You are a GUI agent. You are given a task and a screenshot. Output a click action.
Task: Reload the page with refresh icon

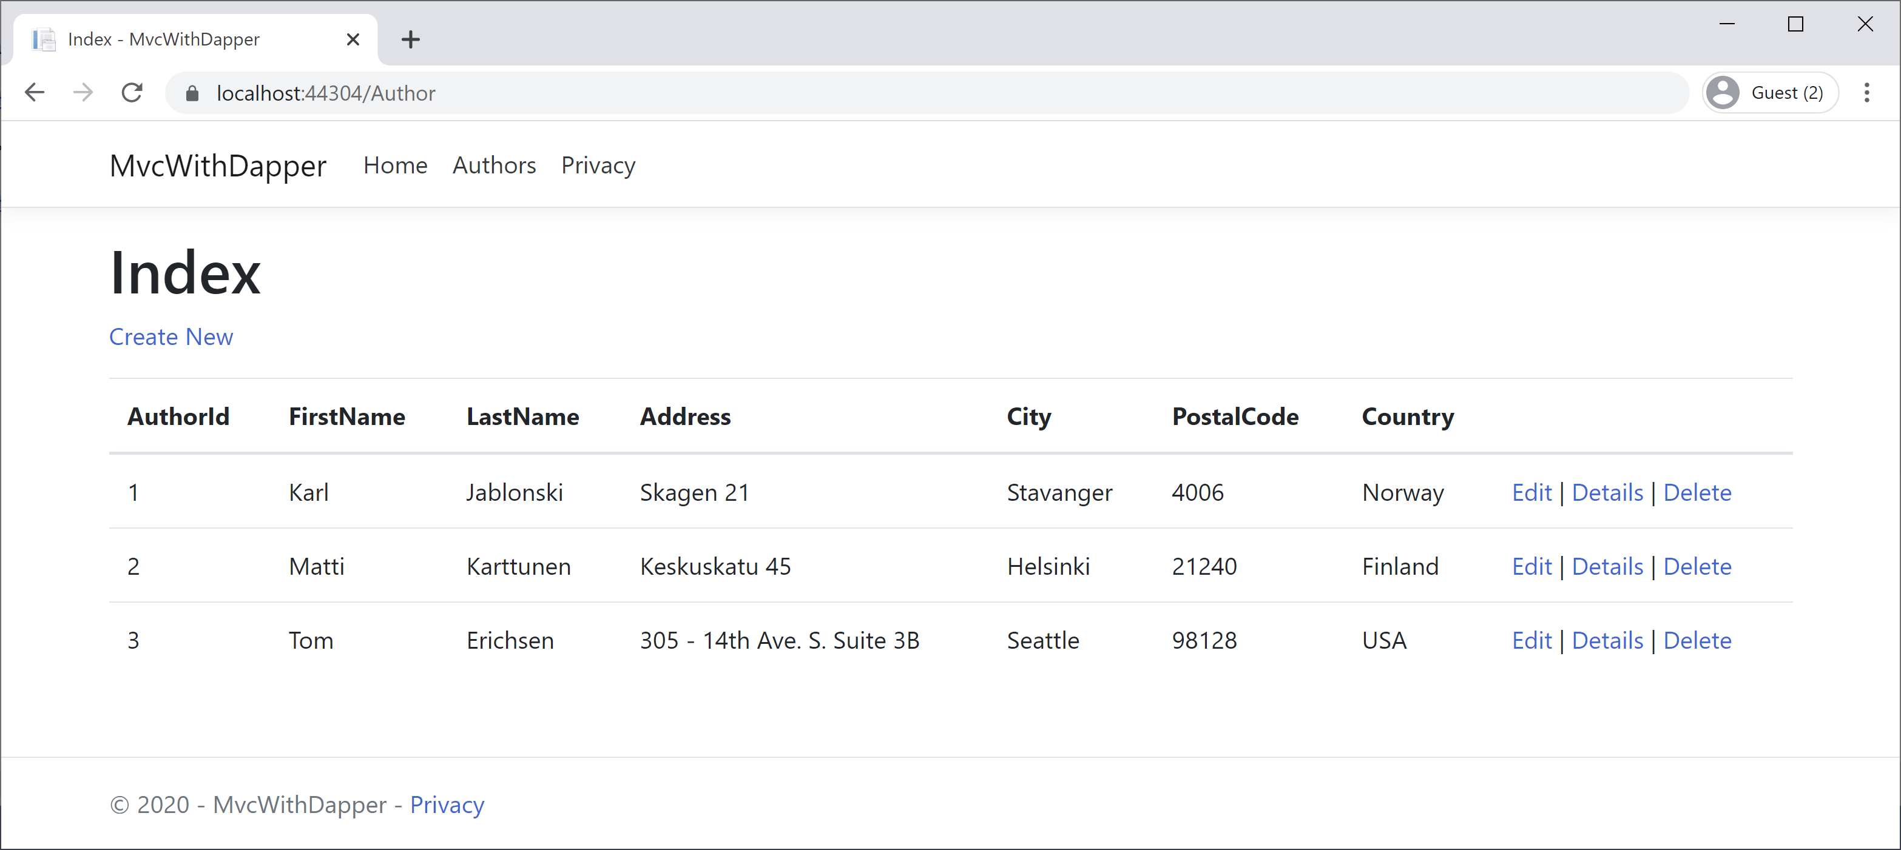(x=132, y=93)
